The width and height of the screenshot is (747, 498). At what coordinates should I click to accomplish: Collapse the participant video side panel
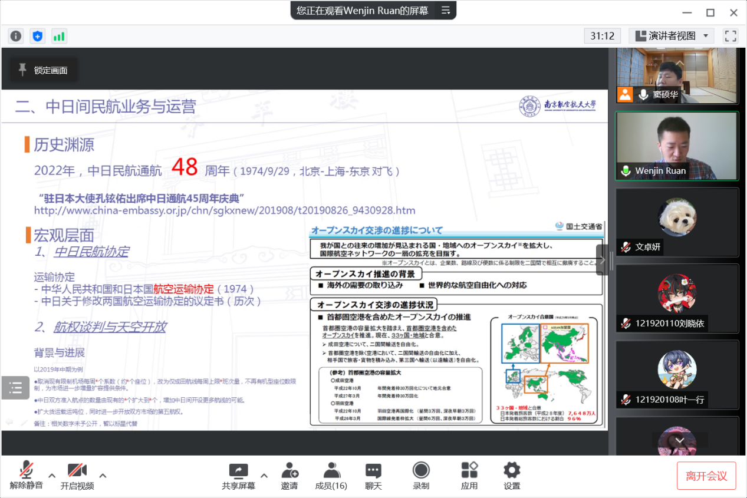602,260
